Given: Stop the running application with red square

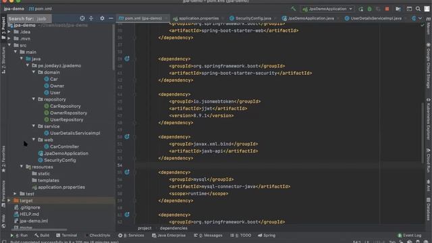Looking at the screenshot, I should 387,9.
